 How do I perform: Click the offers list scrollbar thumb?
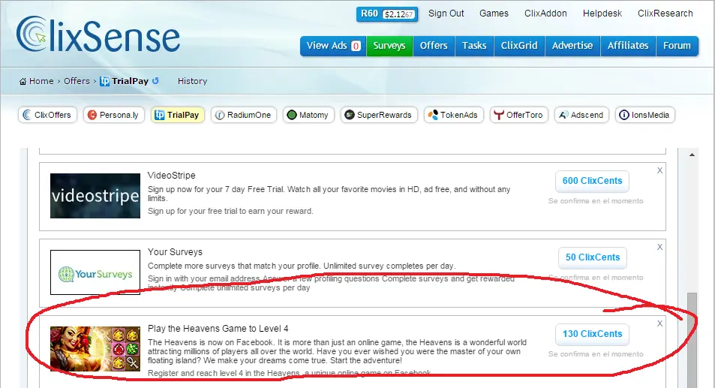(692, 340)
